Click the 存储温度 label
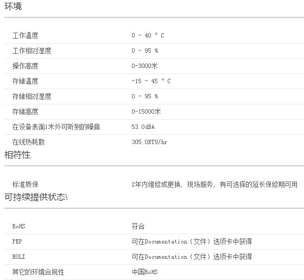Image resolution: width=304 pixels, height=280 pixels. pyautogui.click(x=25, y=81)
